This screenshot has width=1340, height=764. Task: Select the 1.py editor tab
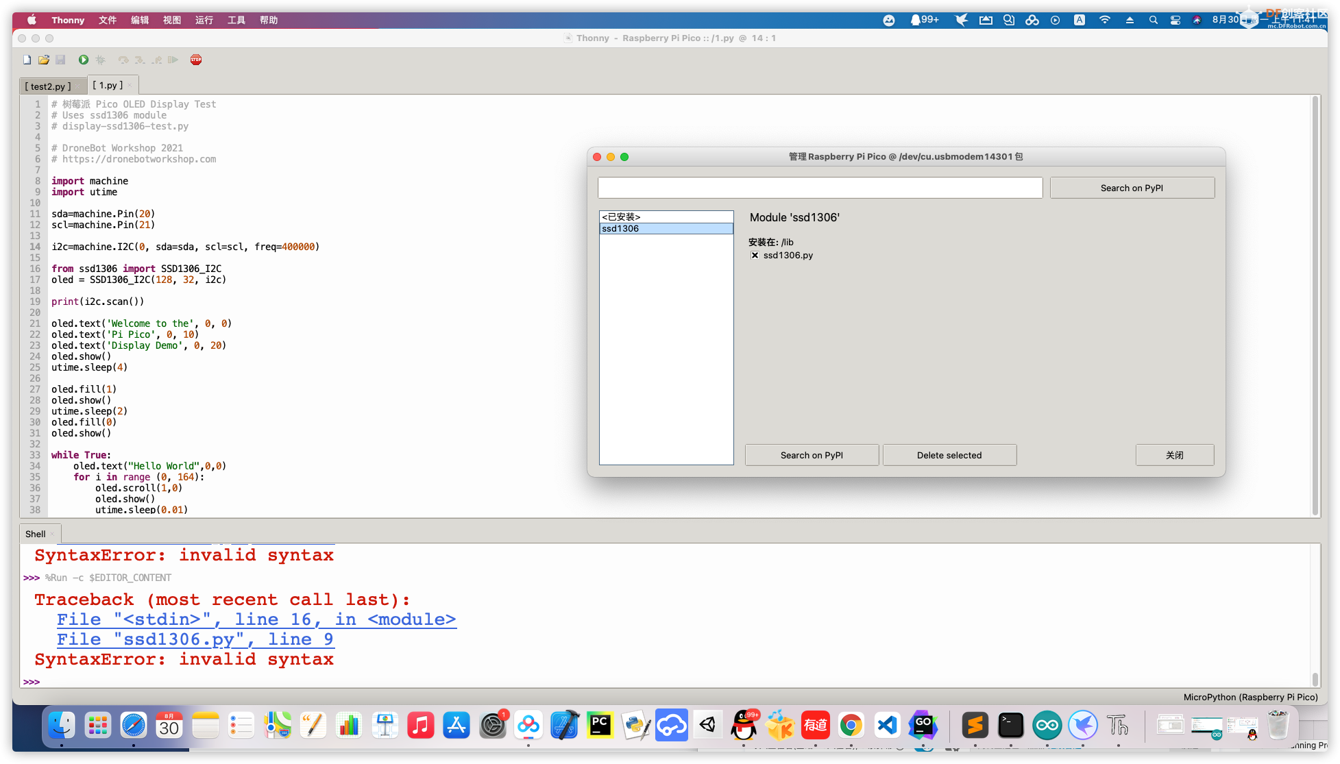click(x=108, y=85)
